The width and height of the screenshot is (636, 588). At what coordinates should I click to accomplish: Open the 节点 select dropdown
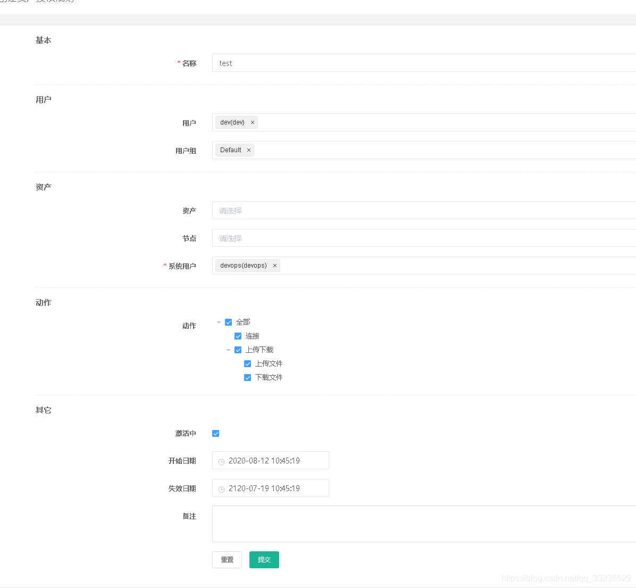tap(424, 238)
